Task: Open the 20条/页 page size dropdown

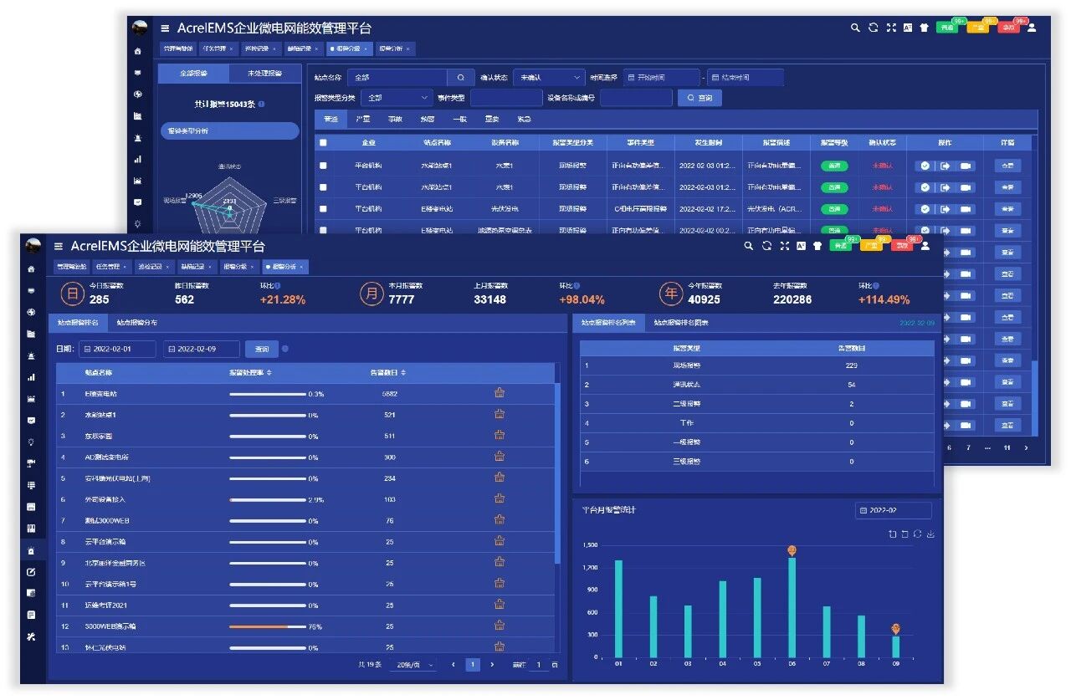Action: 415,665
